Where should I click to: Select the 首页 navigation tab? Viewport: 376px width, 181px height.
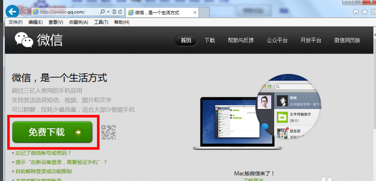(186, 40)
